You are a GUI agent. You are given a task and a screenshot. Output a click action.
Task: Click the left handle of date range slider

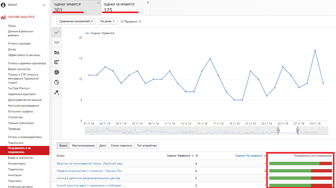(278, 130)
